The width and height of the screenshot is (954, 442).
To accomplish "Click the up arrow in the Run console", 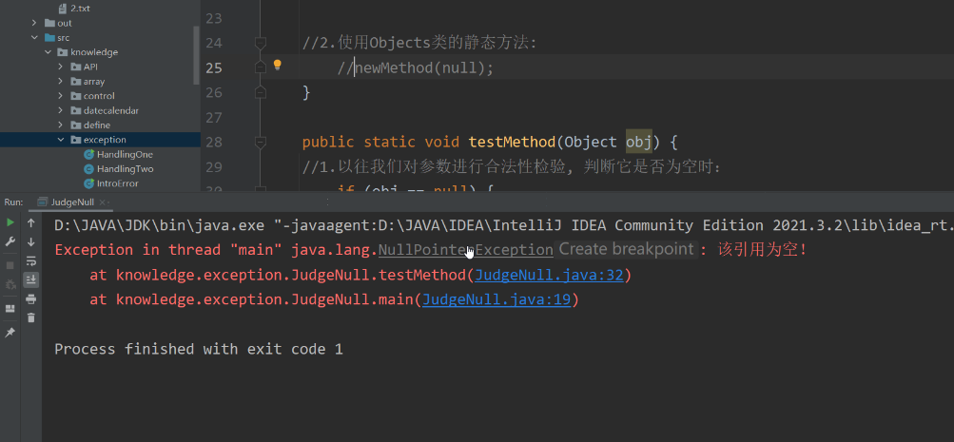I will [31, 222].
